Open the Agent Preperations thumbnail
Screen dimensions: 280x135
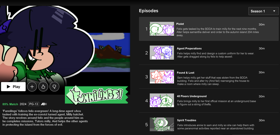(x=162, y=53)
